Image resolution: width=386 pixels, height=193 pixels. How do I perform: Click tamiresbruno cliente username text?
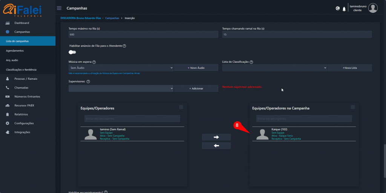point(358,8)
